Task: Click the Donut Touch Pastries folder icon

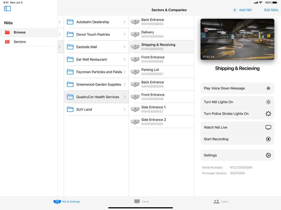Action: coord(70,34)
